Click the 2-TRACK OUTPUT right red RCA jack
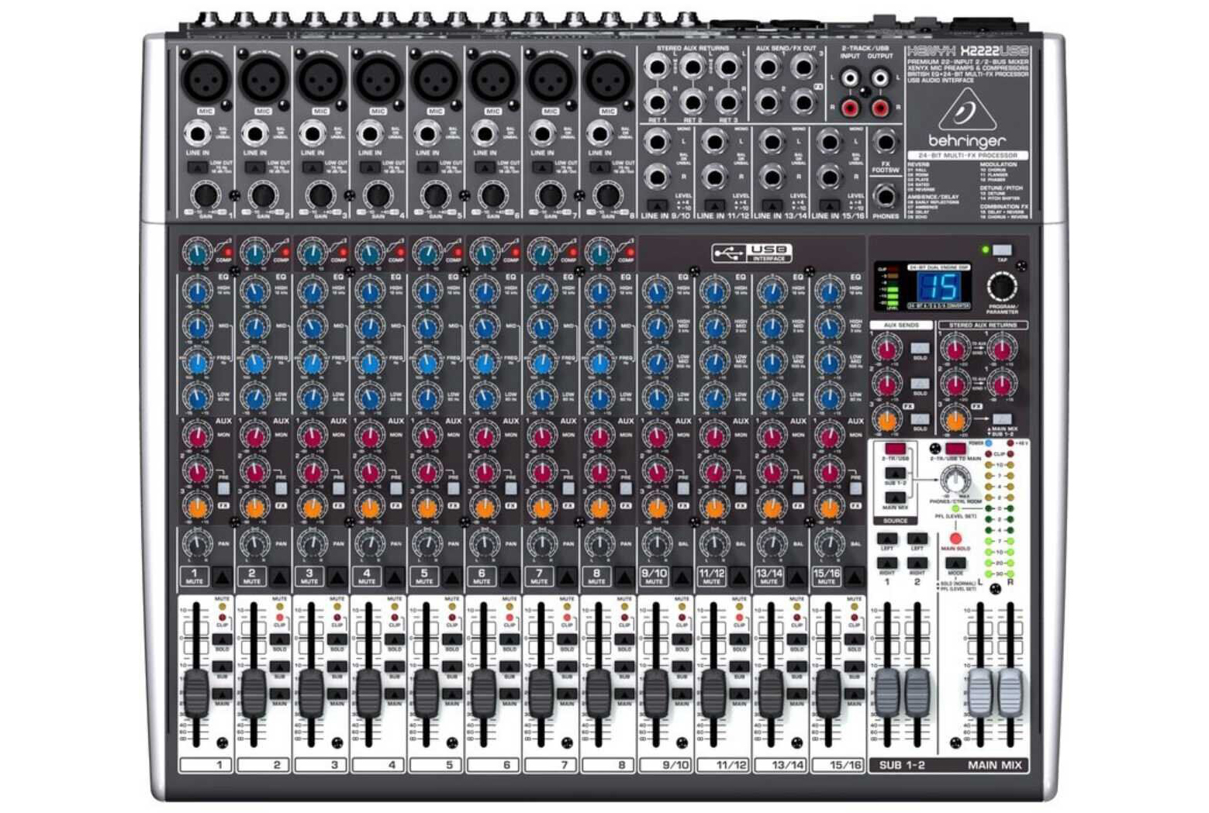The image size is (1209, 813). (x=880, y=107)
